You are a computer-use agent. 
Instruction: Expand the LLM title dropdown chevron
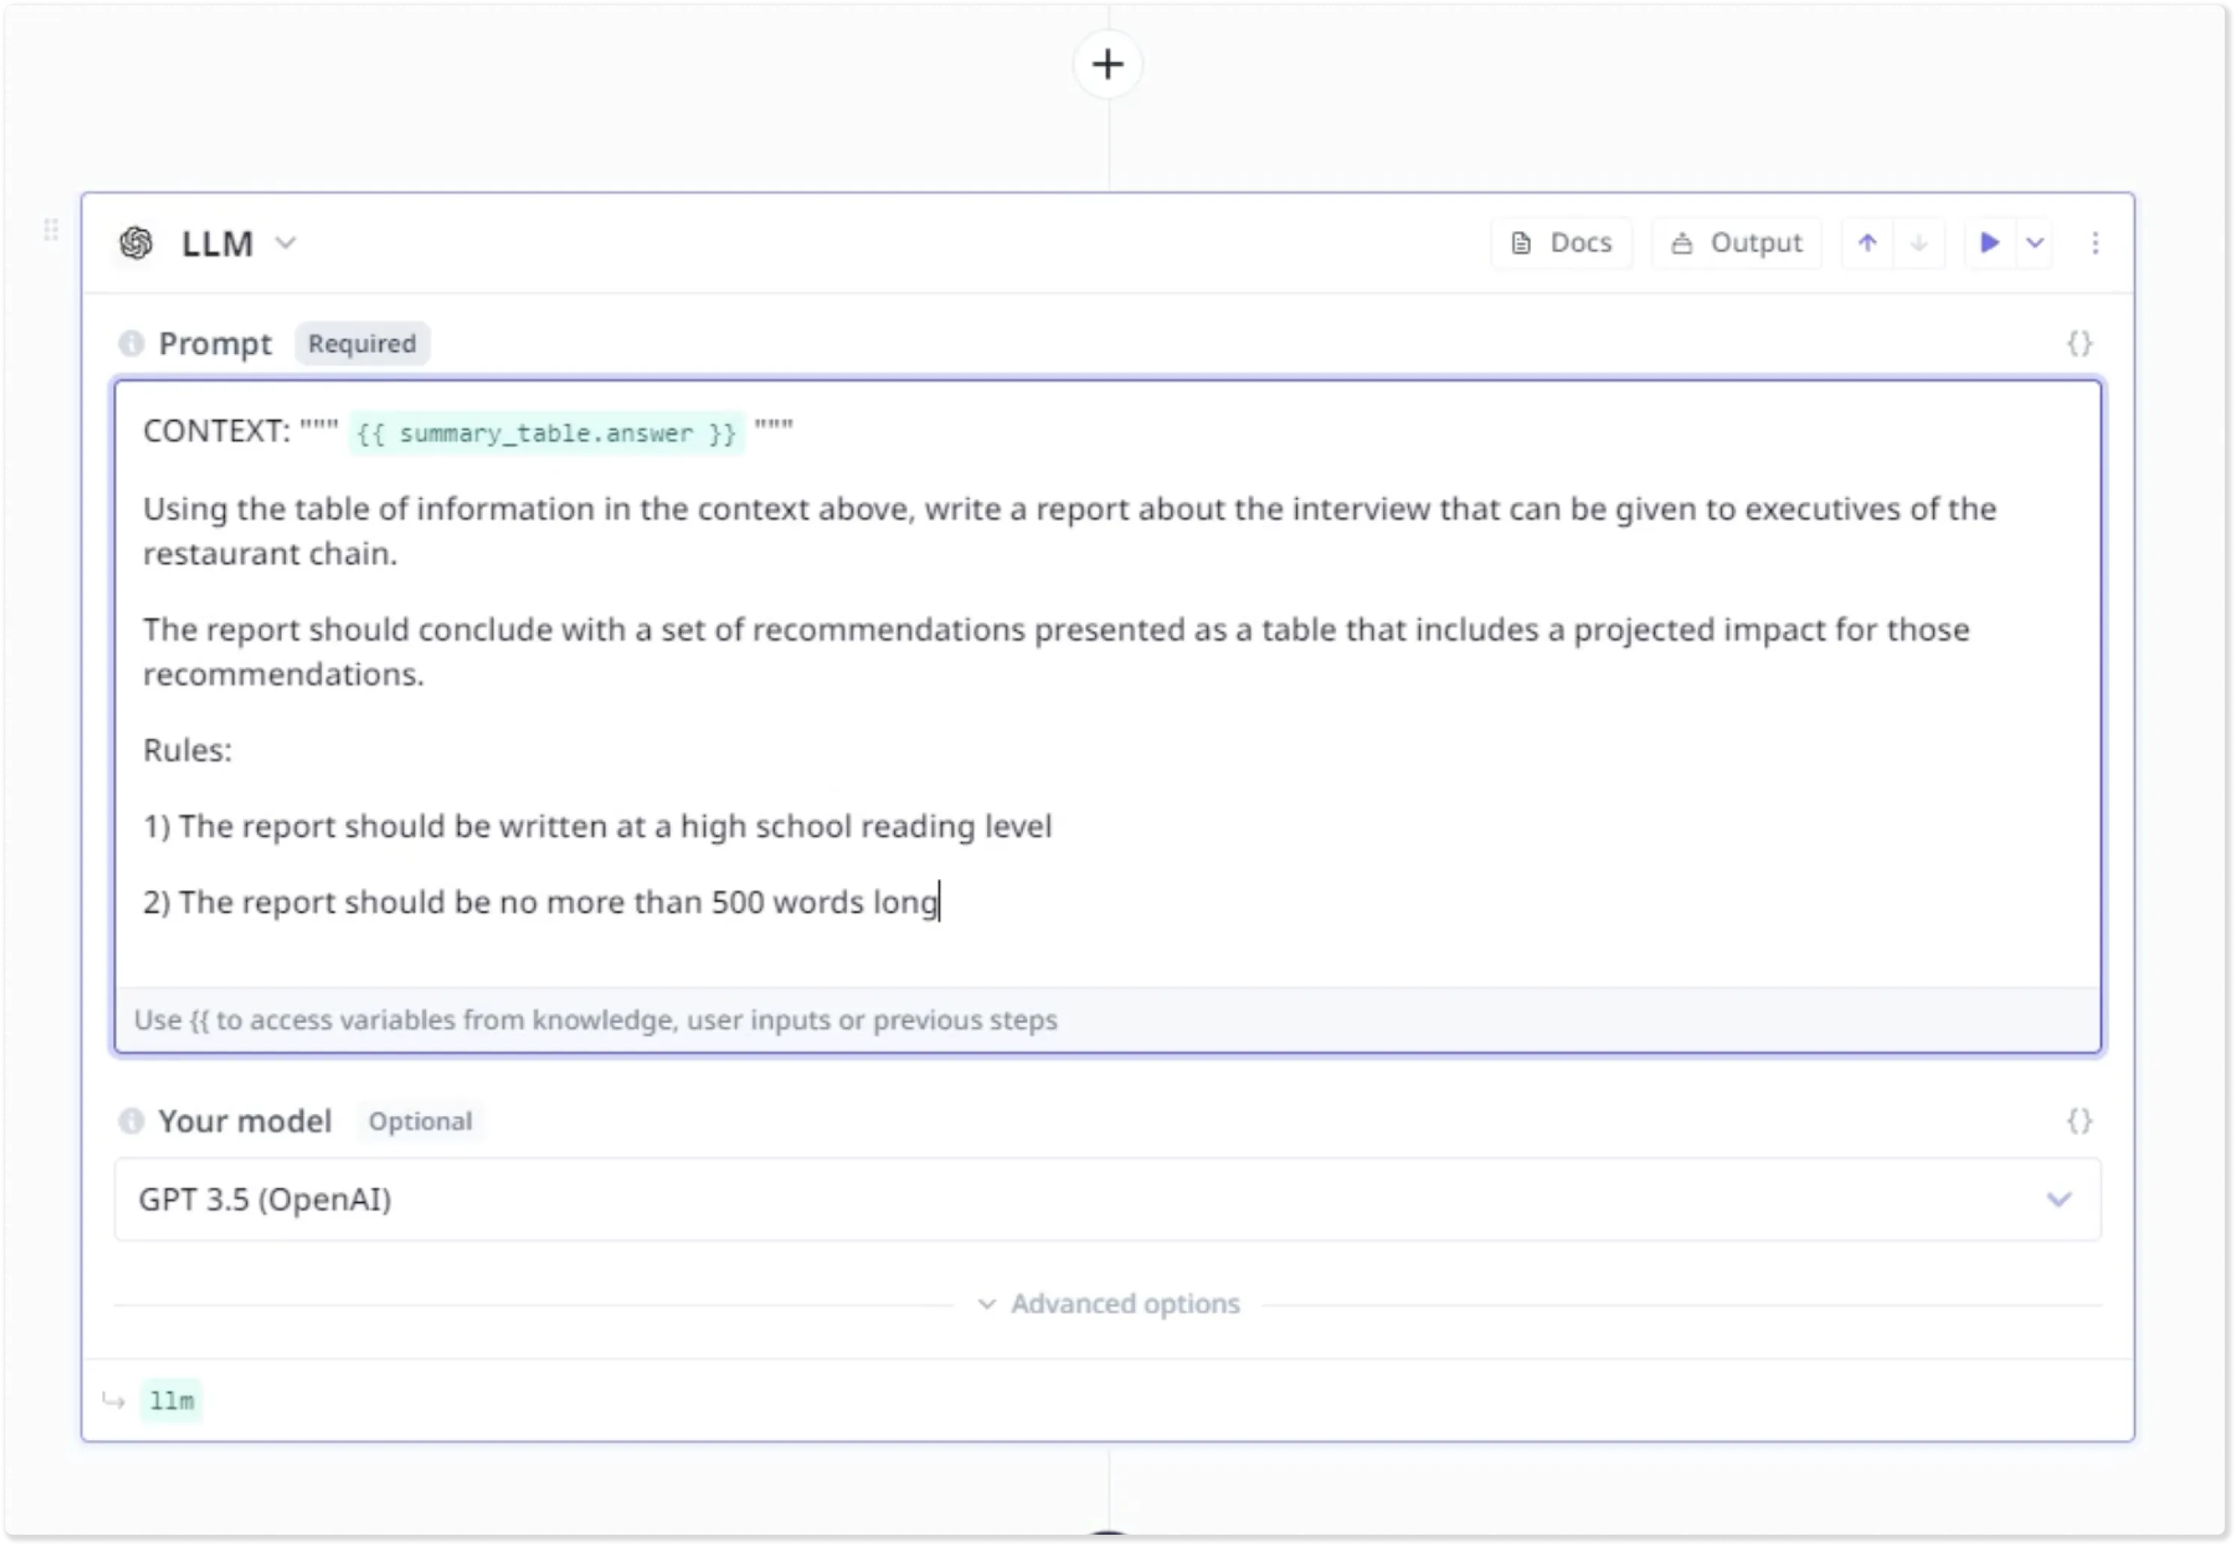click(285, 243)
